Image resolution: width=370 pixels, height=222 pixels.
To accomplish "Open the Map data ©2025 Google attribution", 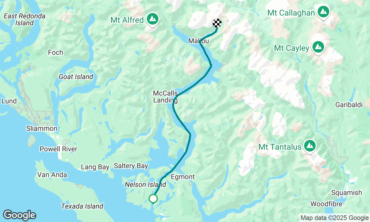I will 334,218.
